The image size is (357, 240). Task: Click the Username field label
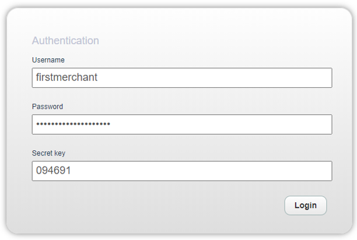tap(48, 60)
